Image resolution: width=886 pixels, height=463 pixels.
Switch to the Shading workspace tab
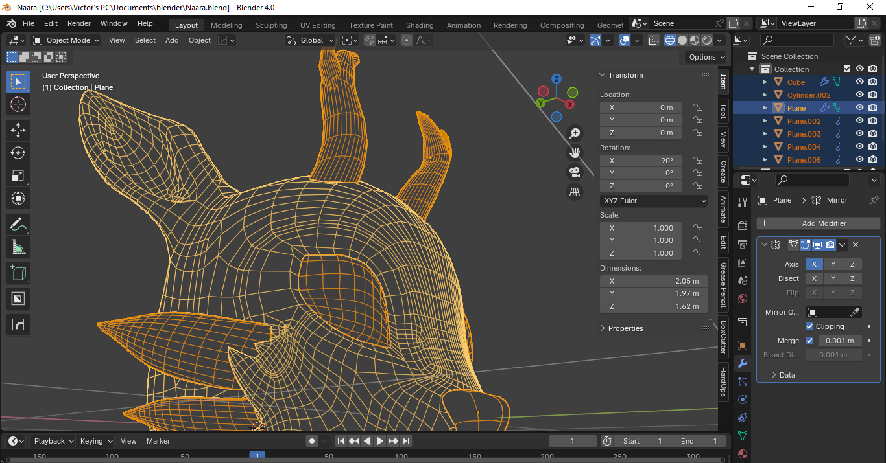(x=420, y=25)
